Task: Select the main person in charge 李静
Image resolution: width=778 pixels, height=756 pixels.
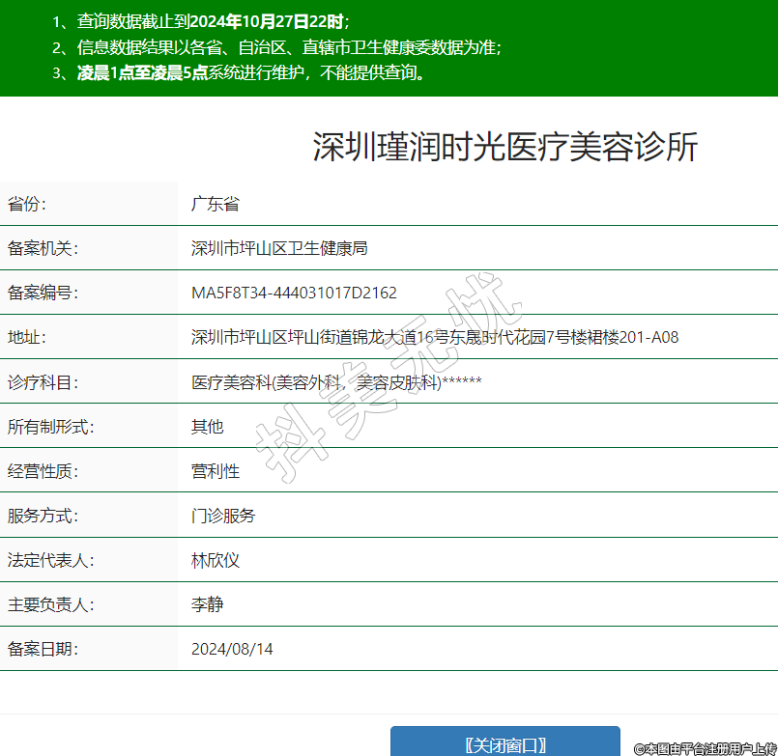Action: [x=207, y=605]
